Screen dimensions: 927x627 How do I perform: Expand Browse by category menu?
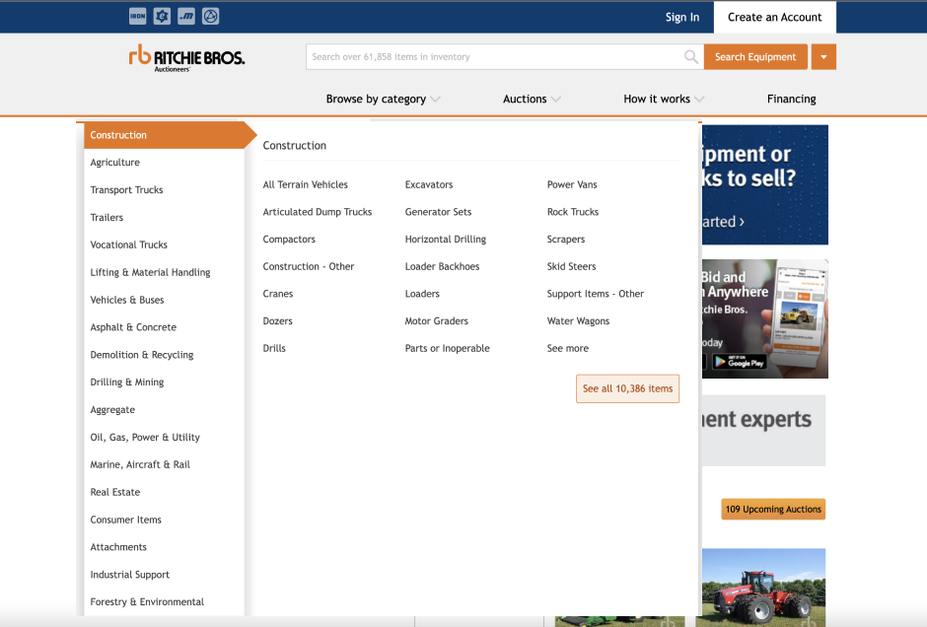(x=383, y=99)
